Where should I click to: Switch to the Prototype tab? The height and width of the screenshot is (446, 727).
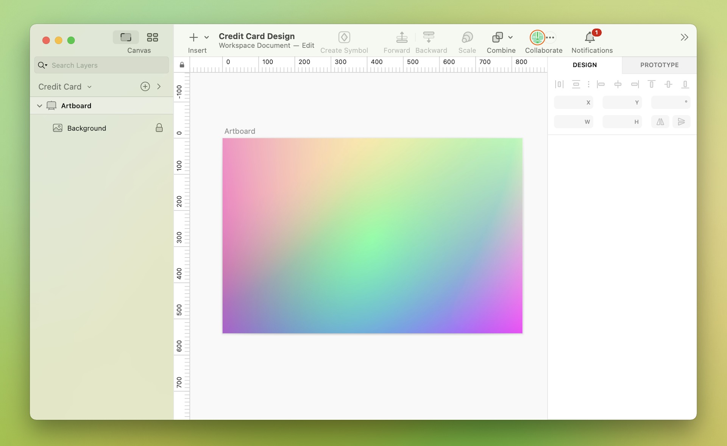click(x=659, y=64)
